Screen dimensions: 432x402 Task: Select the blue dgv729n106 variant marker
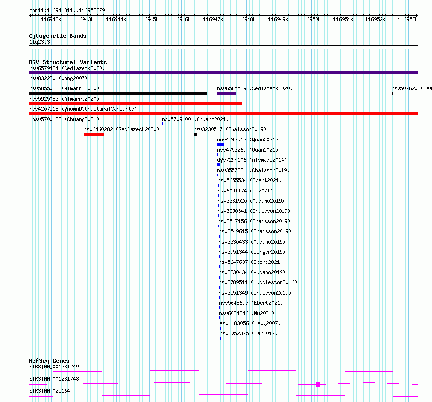click(219, 165)
